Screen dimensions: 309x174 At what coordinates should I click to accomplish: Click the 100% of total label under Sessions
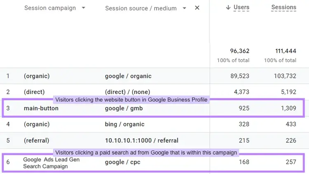(x=280, y=60)
